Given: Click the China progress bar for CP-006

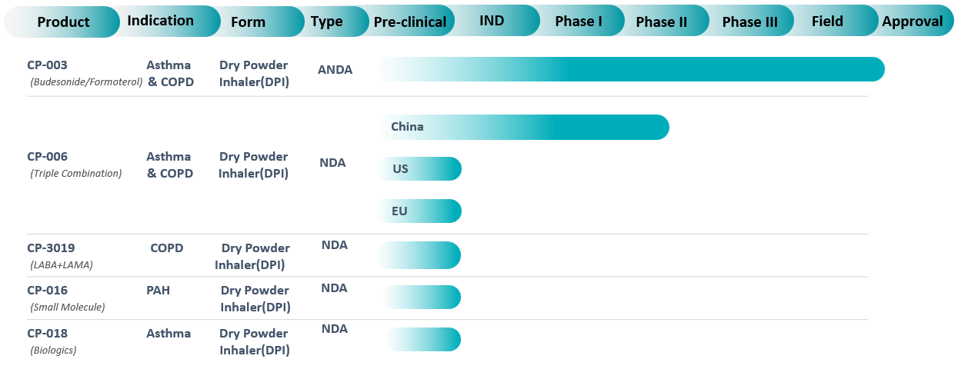Looking at the screenshot, I should click(525, 127).
